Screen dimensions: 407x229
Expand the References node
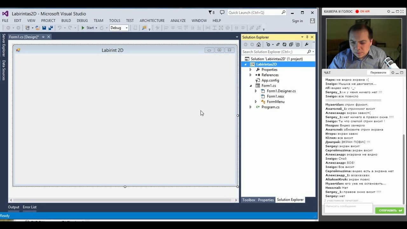click(250, 75)
